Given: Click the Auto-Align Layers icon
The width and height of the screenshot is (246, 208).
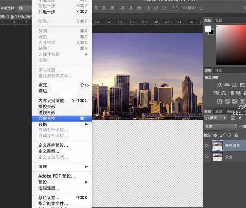Looking at the screenshot, I should point(175,8).
